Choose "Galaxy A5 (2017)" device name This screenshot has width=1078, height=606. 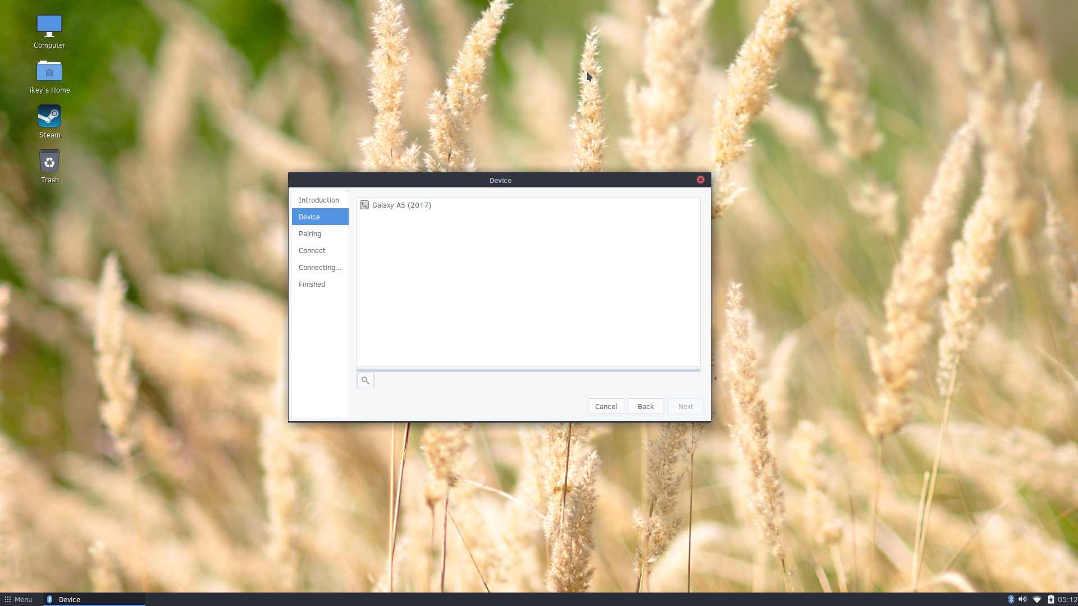[401, 205]
